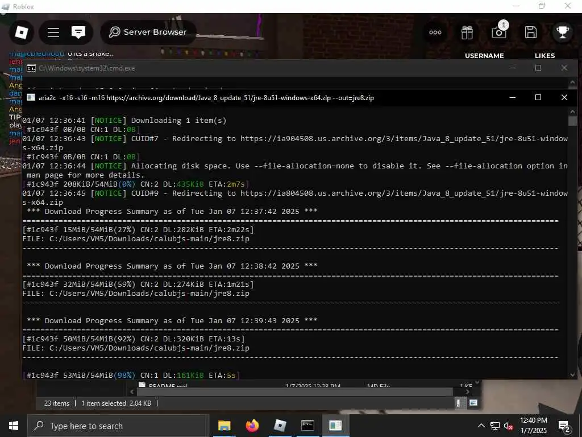Click the '23 items' status text

click(57, 403)
